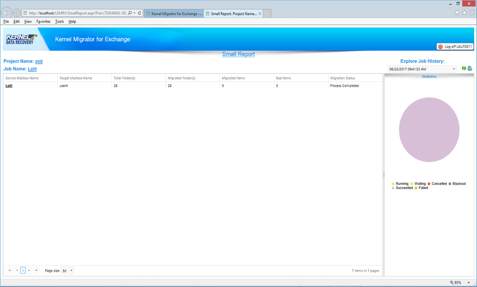This screenshot has height=287, width=477.
Task: Open a new blank browser tab
Action: 267,14
